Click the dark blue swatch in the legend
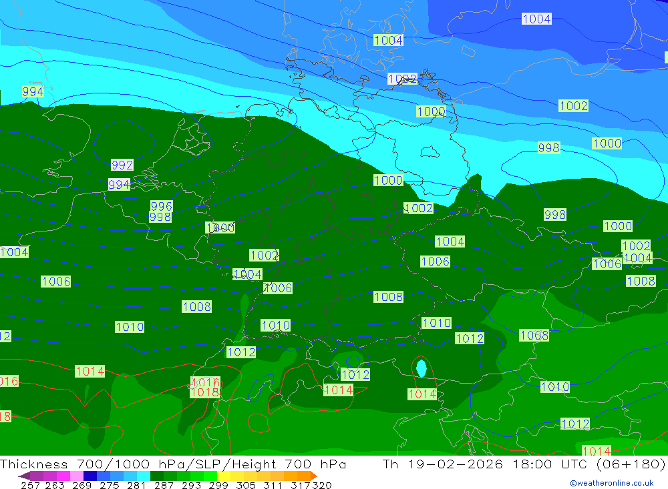Screen dimensions: 668x489 (x=90, y=476)
